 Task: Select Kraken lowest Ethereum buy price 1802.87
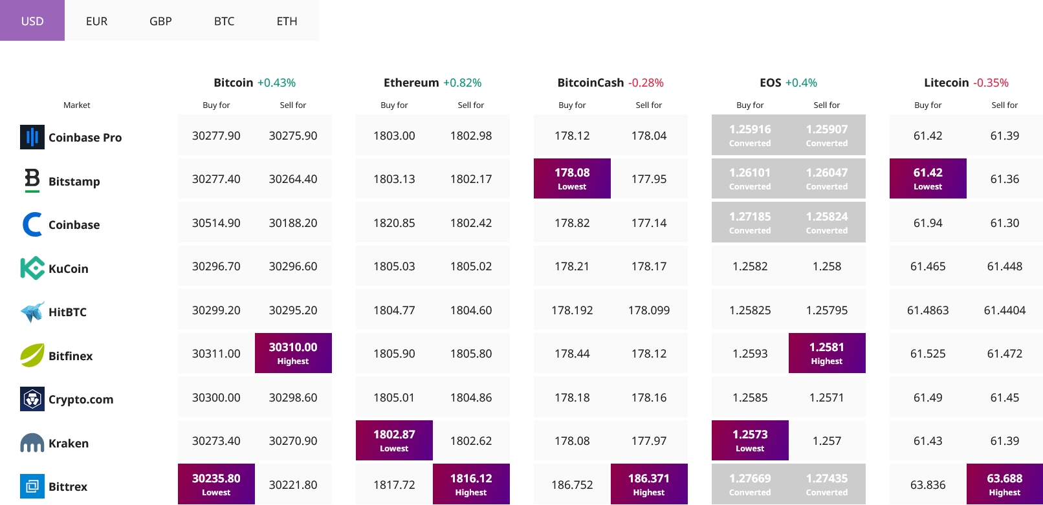click(x=394, y=440)
